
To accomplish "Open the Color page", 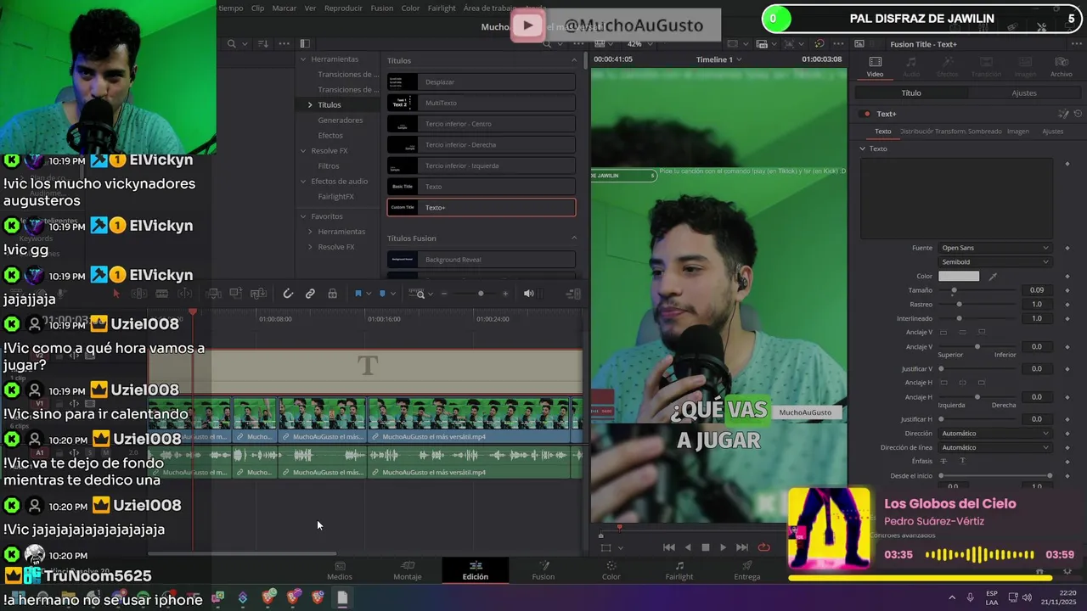I will coord(611,571).
